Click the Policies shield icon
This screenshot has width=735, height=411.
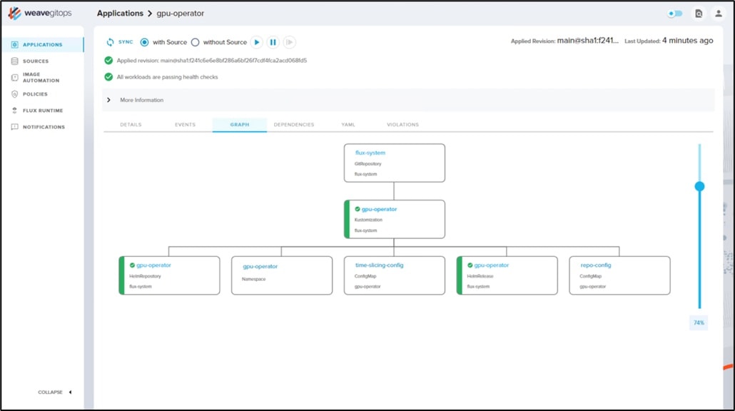point(14,94)
